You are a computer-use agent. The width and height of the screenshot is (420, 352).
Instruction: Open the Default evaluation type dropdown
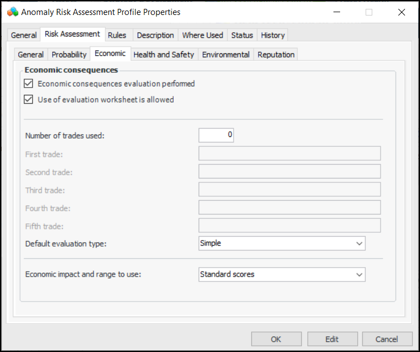359,243
